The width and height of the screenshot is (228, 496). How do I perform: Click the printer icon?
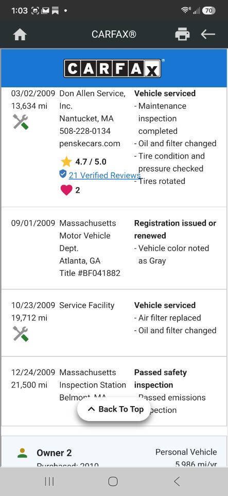(182, 34)
